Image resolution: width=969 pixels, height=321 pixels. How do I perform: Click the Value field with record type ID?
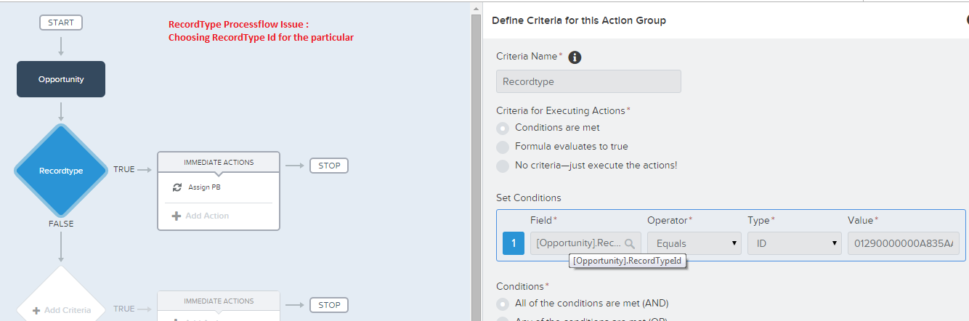[903, 244]
